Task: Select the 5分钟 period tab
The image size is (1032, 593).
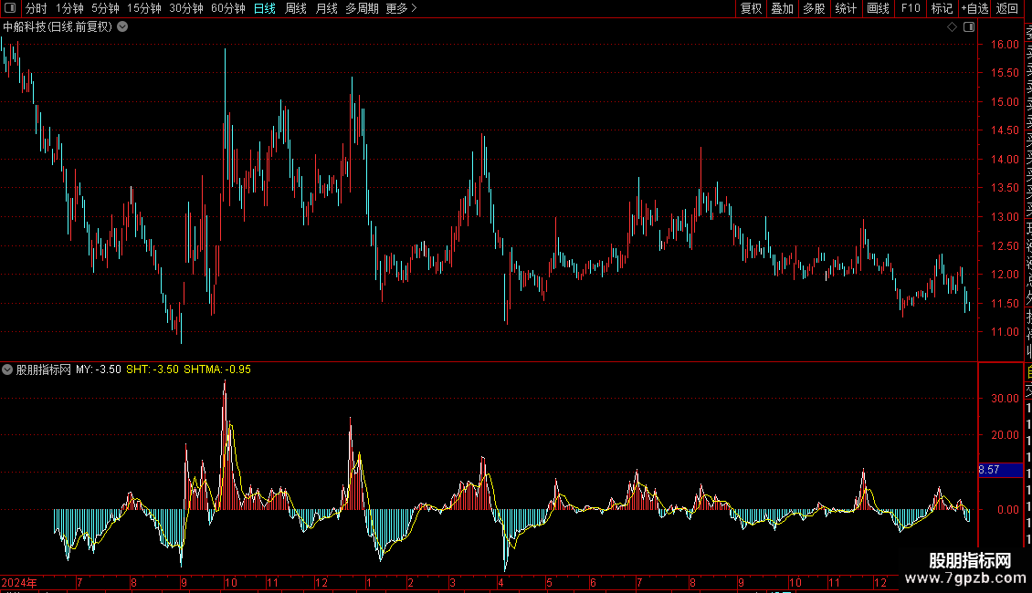Action: [105, 8]
